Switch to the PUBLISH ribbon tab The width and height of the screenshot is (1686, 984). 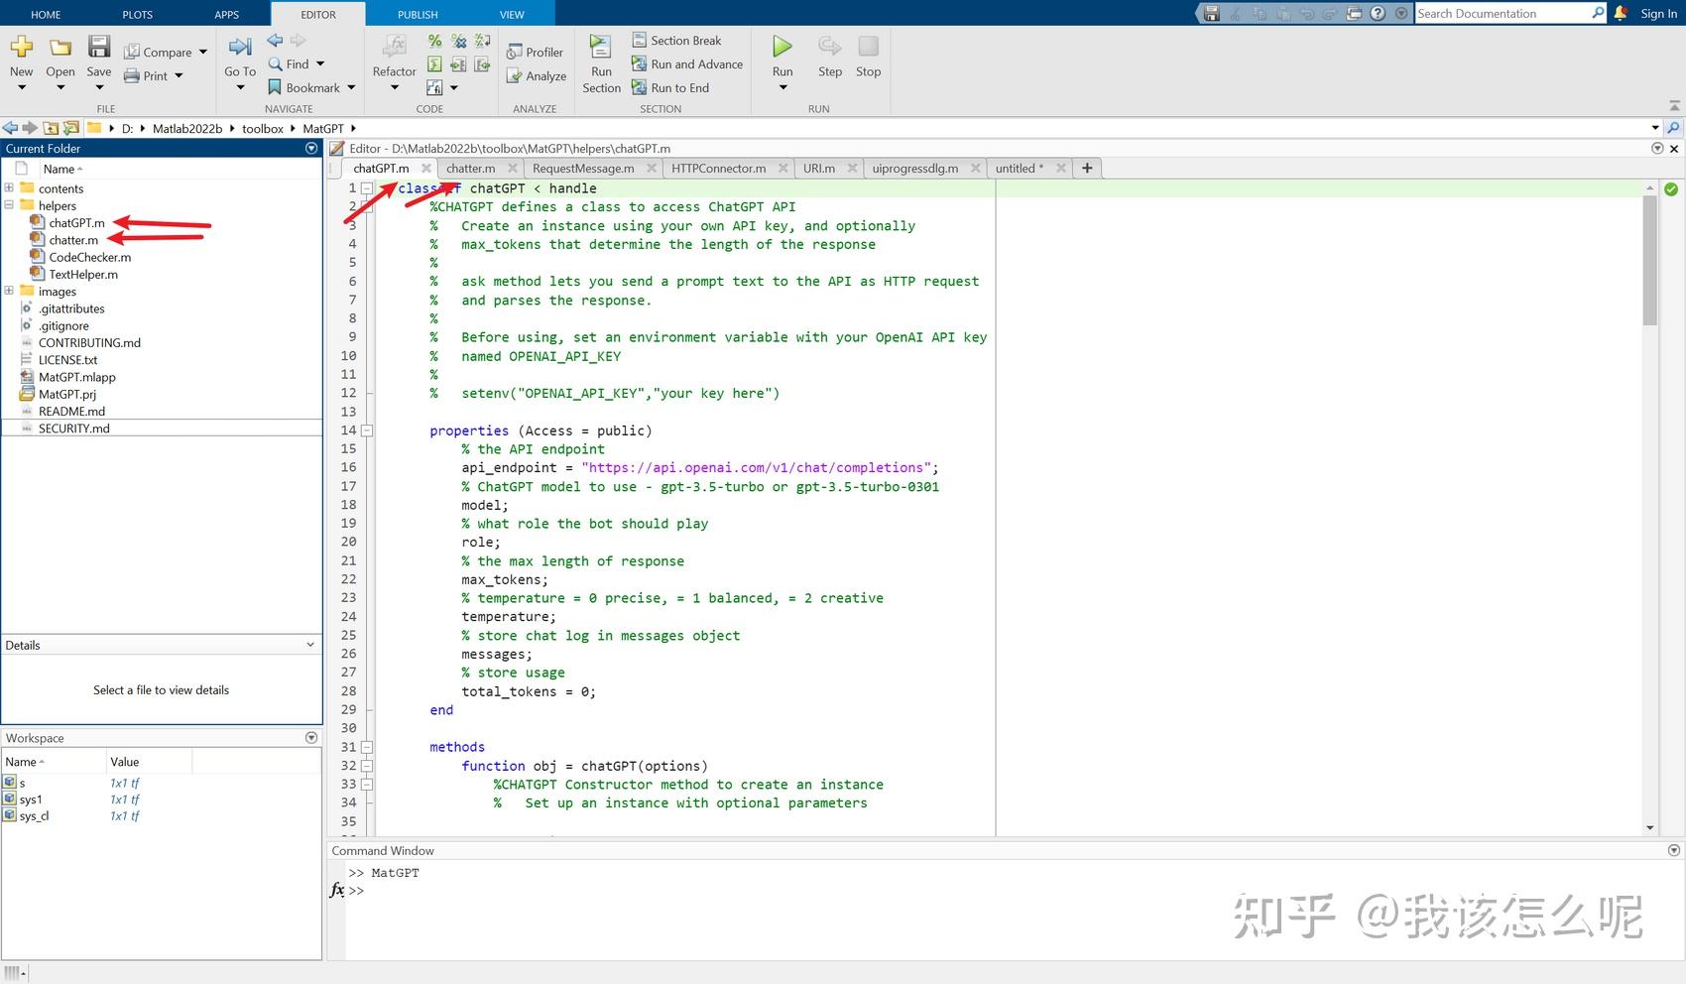tap(418, 13)
